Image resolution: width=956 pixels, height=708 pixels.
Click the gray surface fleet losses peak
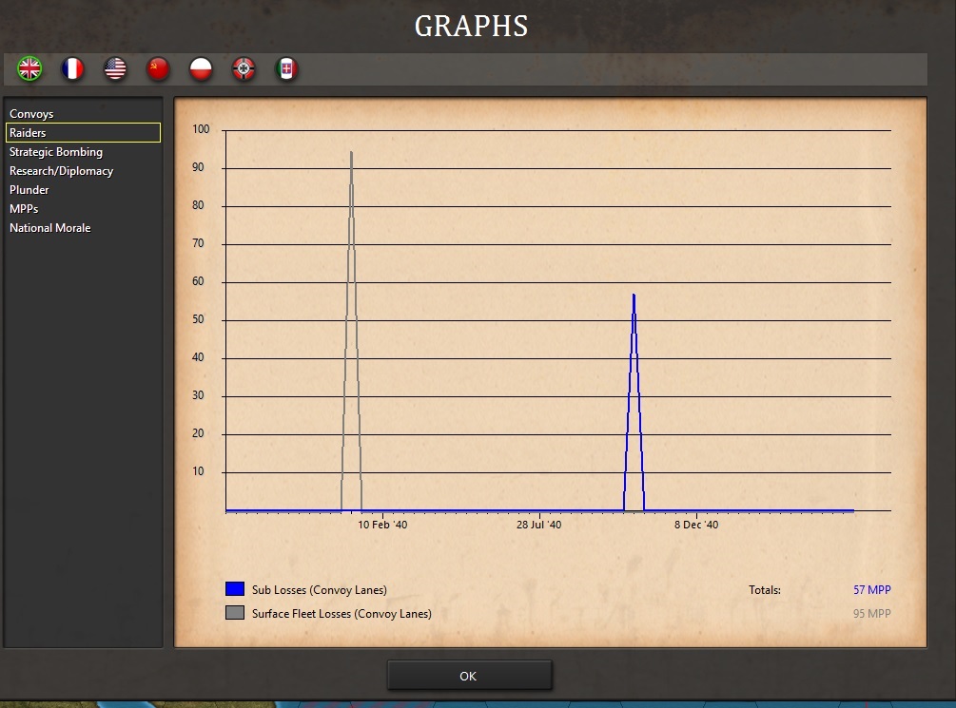point(351,154)
